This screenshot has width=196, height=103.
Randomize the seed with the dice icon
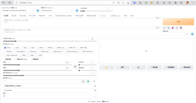83,81
